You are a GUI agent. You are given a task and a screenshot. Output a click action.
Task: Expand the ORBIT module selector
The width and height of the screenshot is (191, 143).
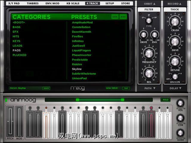[x=150, y=4]
